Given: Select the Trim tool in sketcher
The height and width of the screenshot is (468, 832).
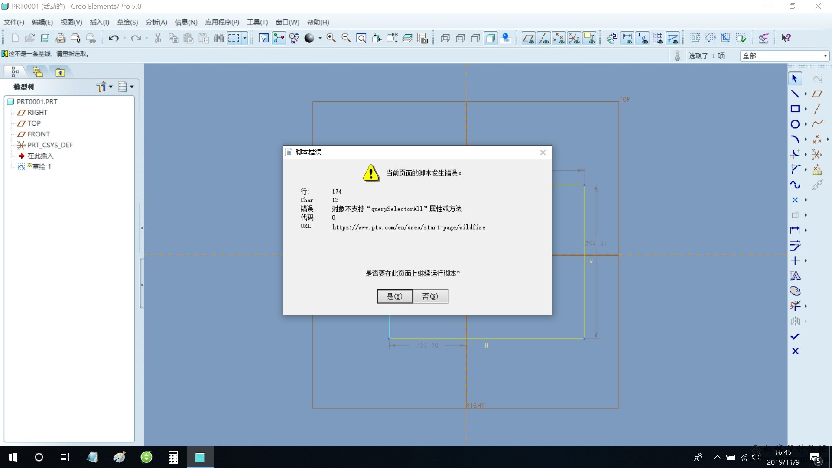Looking at the screenshot, I should coord(795,306).
